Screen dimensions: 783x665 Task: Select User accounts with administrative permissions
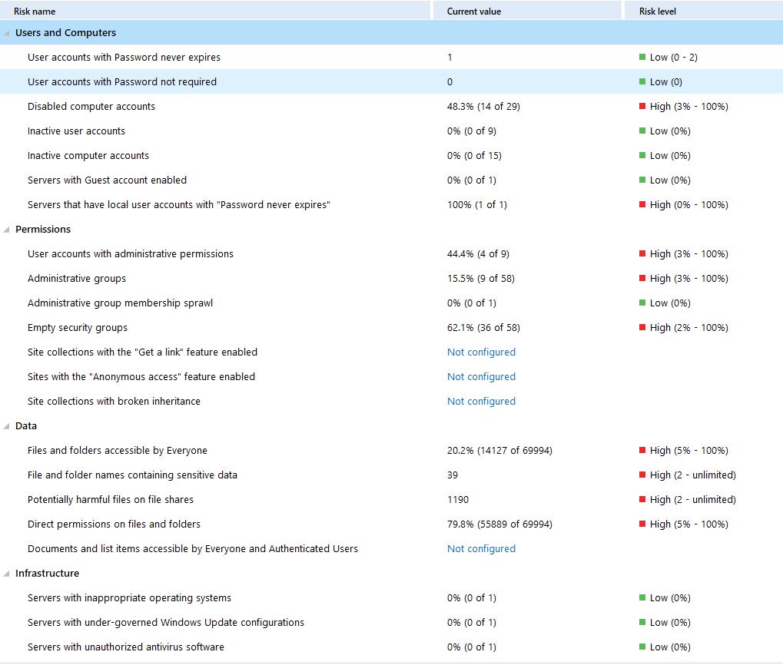coord(392,254)
